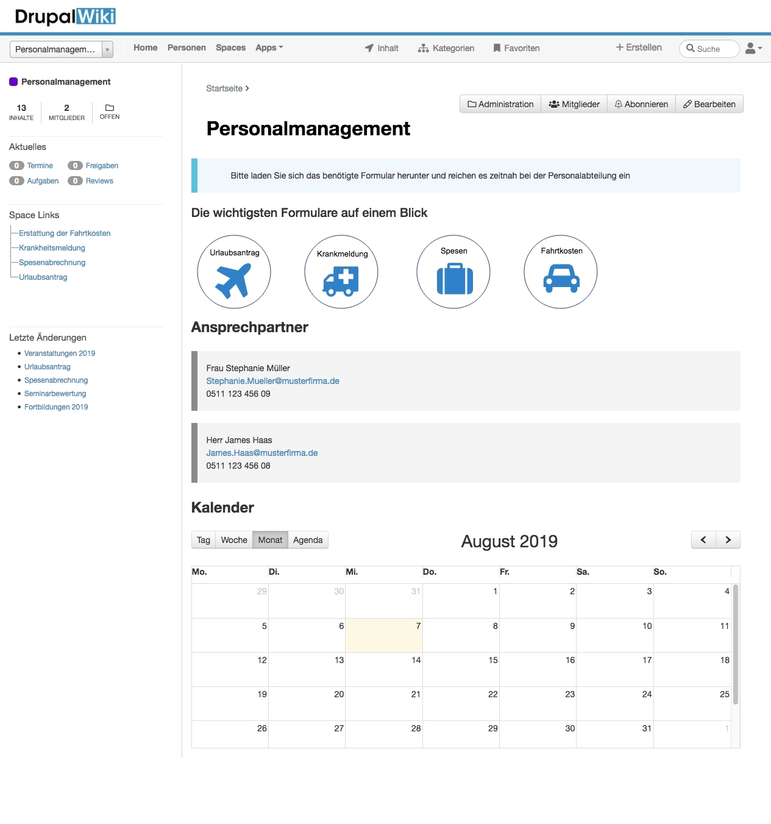Open the Krankmeldung ambulance form icon
This screenshot has width=771, height=824.
[x=341, y=282]
